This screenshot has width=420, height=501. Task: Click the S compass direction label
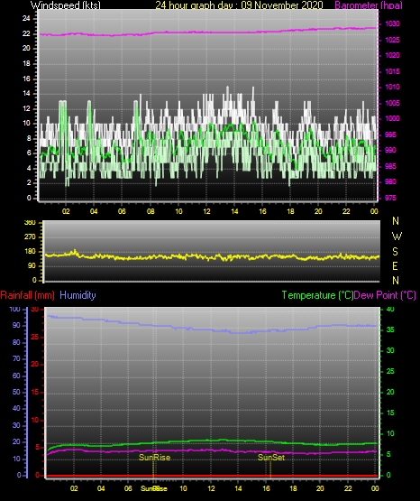tap(395, 252)
